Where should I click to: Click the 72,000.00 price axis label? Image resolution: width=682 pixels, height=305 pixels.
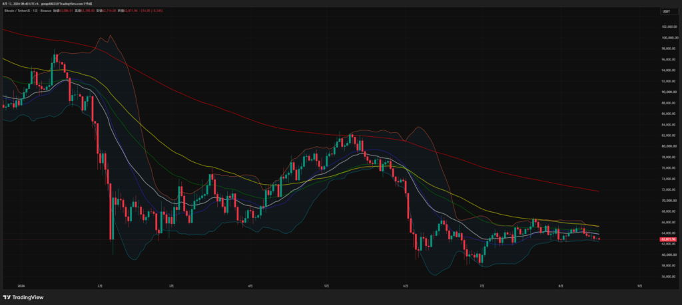click(668, 189)
